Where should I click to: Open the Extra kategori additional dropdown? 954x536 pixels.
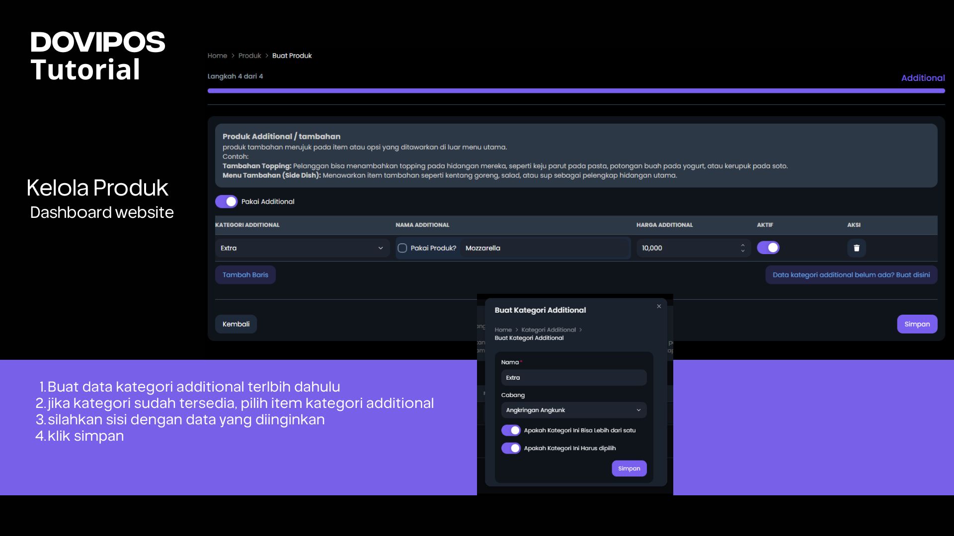(302, 248)
